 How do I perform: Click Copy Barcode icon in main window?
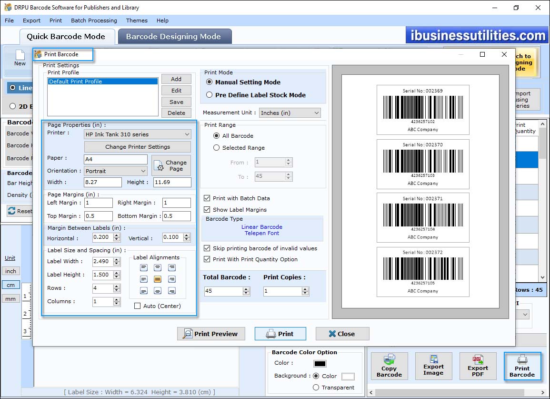tap(390, 366)
